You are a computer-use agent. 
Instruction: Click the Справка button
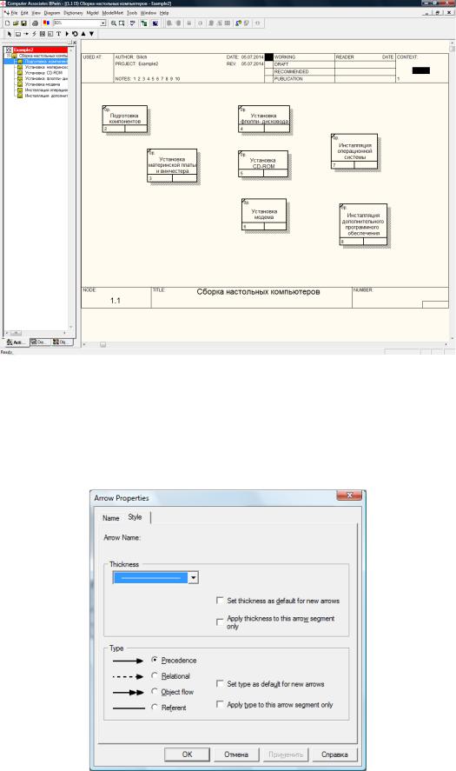point(334,754)
